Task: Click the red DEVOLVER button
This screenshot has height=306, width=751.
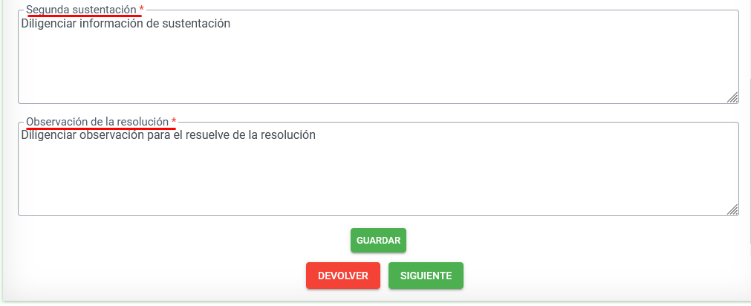Action: tap(342, 276)
